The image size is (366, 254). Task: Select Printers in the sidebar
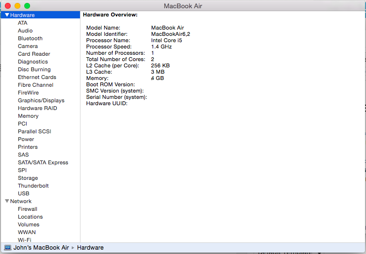click(28, 147)
